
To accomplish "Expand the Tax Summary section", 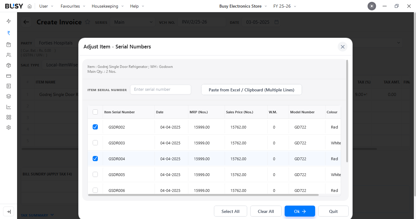I will click(x=37, y=215).
